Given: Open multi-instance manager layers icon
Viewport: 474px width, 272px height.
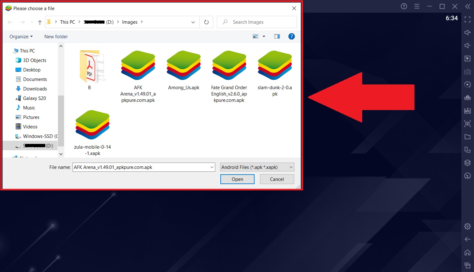Looking at the screenshot, I should click(x=467, y=163).
